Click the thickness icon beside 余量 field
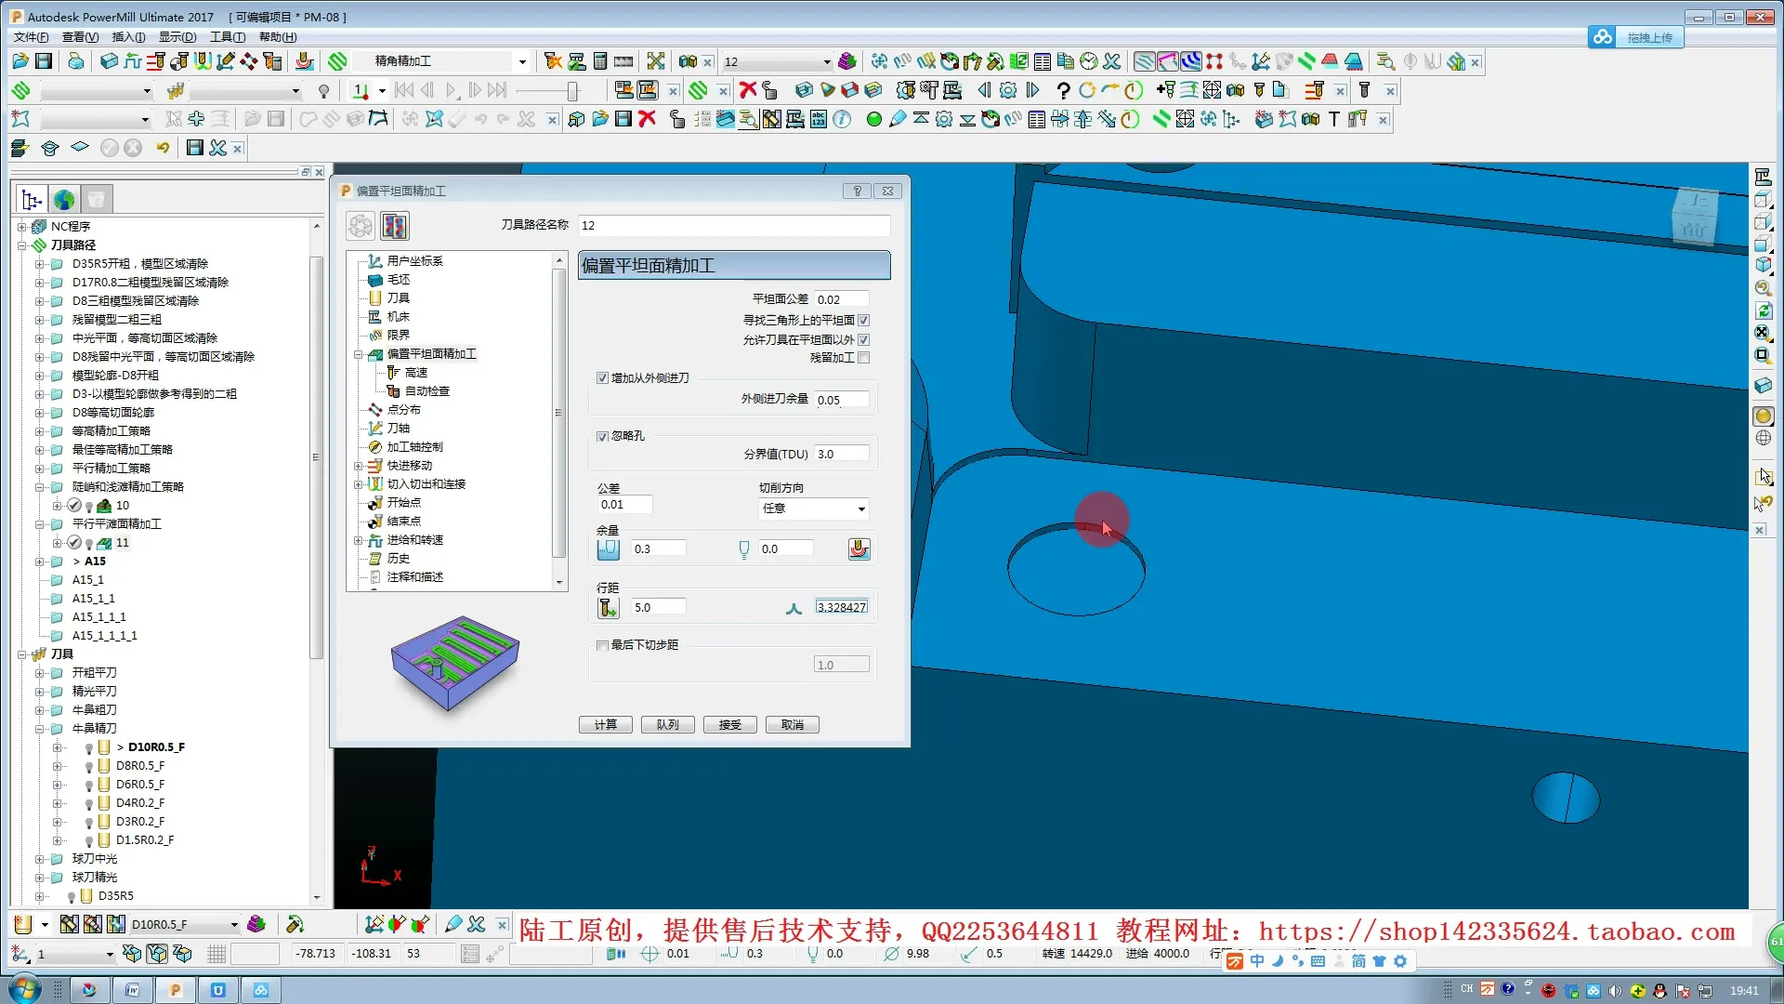1784x1004 pixels. click(608, 549)
